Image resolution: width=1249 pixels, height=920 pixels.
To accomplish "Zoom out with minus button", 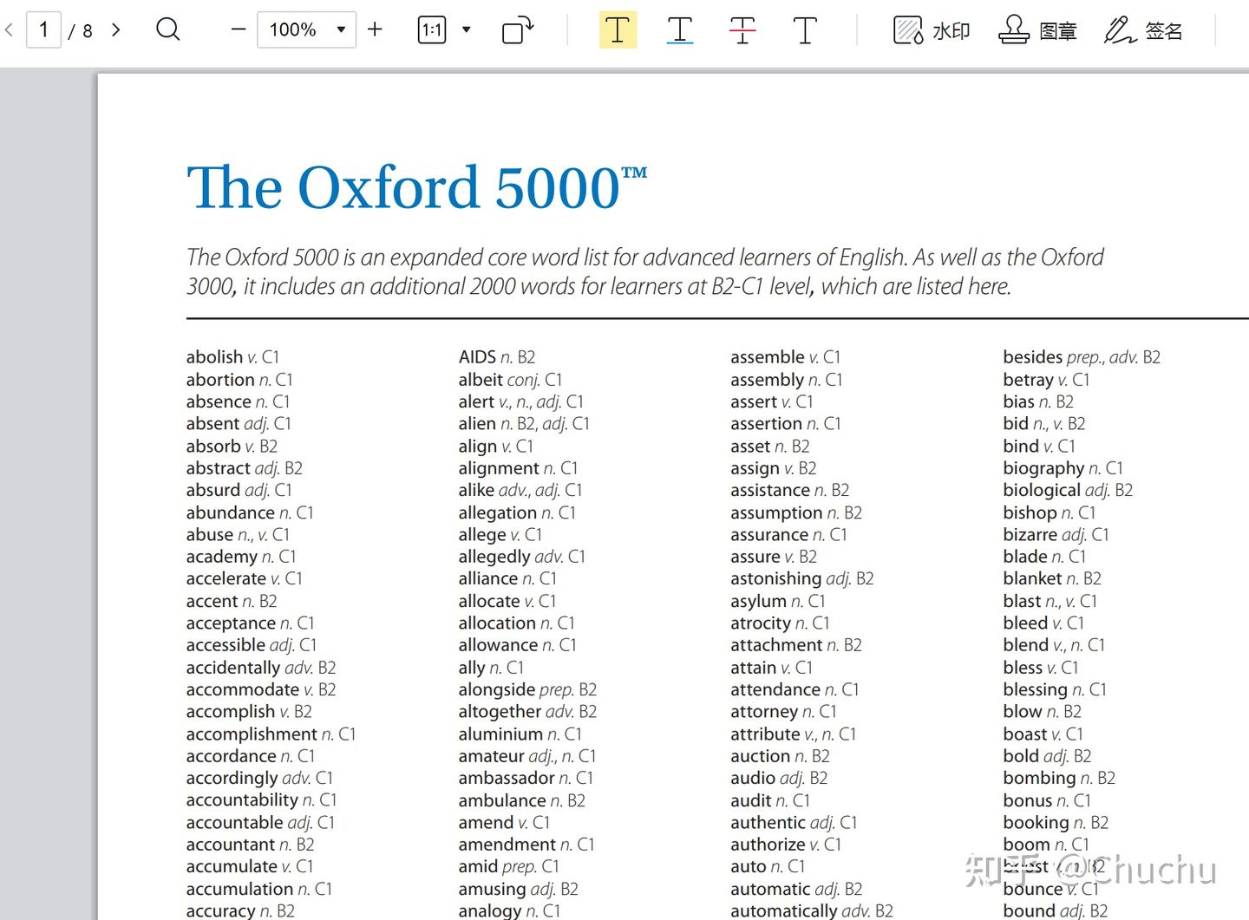I will tap(239, 30).
